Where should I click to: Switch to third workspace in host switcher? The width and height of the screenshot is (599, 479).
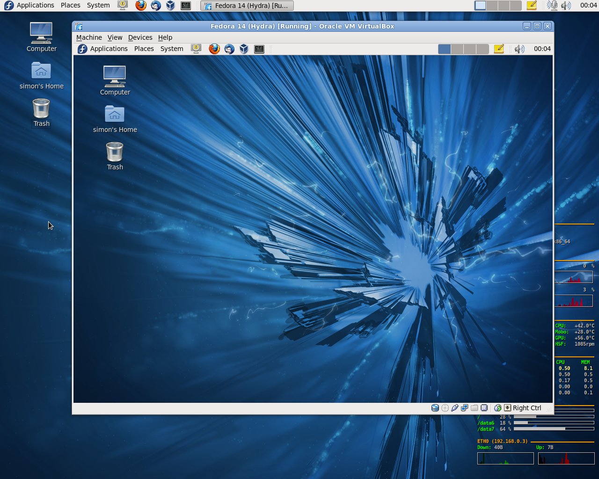504,6
